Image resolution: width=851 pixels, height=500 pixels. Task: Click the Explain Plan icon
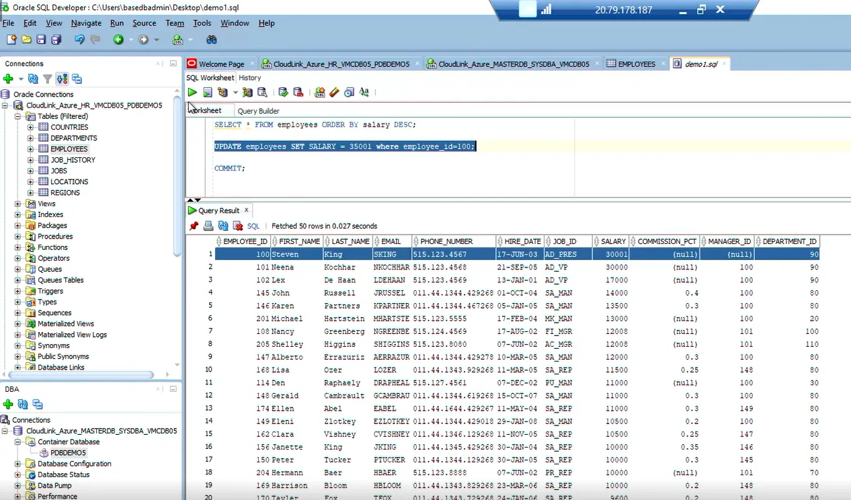point(222,92)
